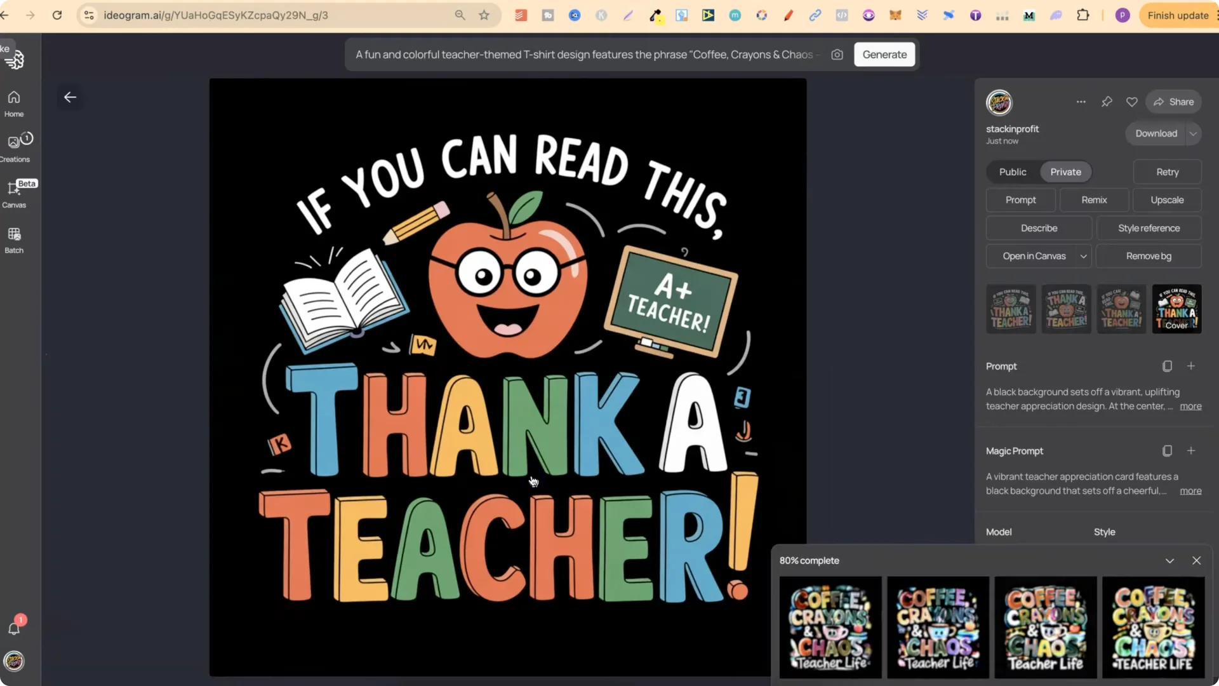Pin this image with pin icon
1219x686 pixels.
pyautogui.click(x=1107, y=102)
